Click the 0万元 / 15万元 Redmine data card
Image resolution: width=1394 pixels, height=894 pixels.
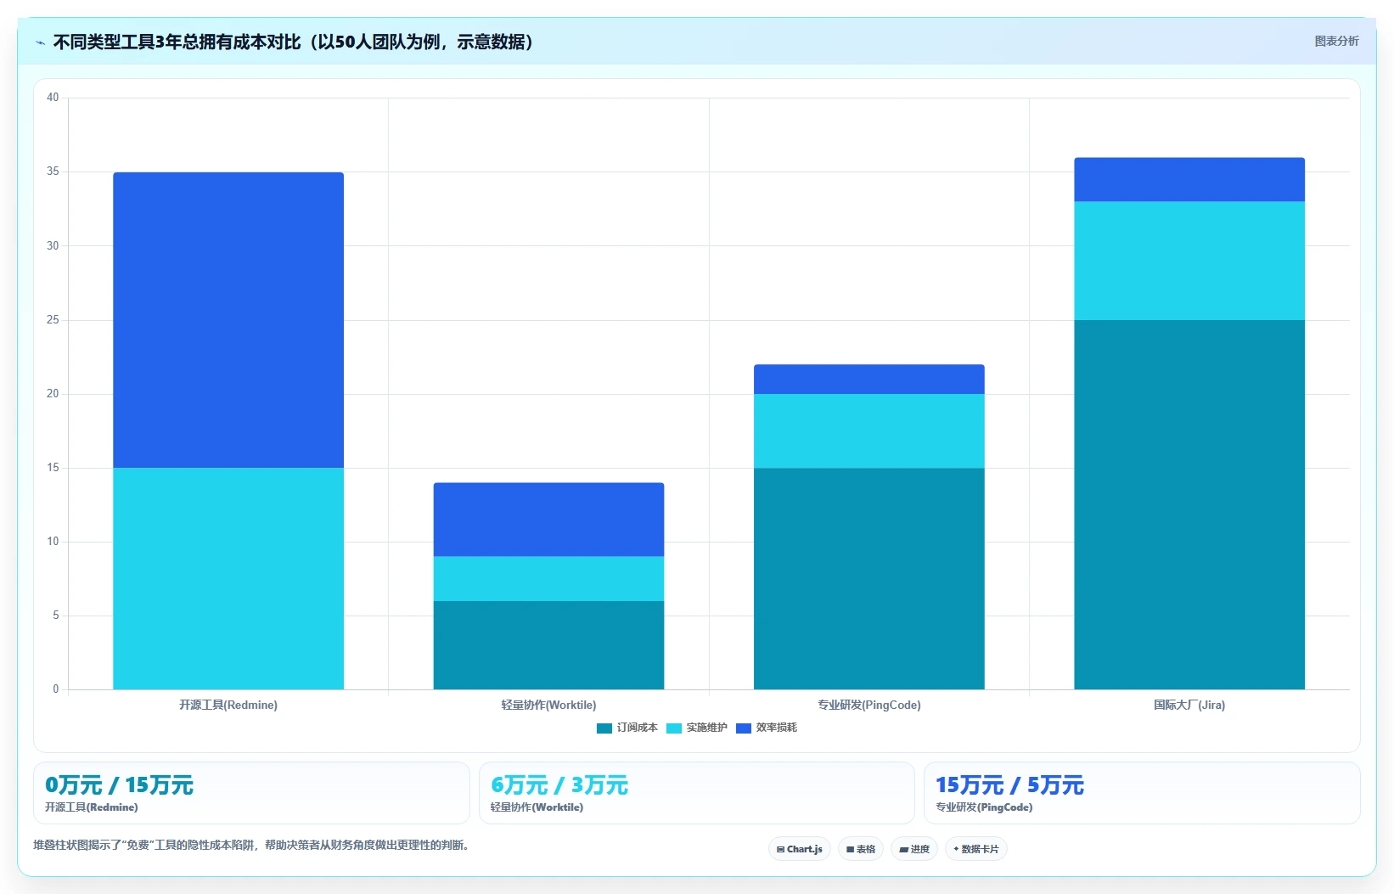251,793
